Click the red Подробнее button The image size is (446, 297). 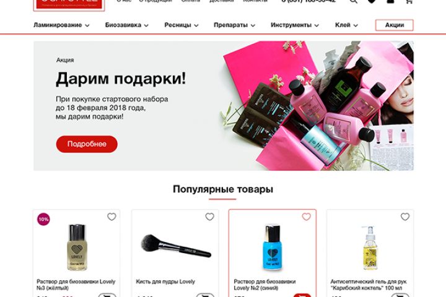point(87,144)
